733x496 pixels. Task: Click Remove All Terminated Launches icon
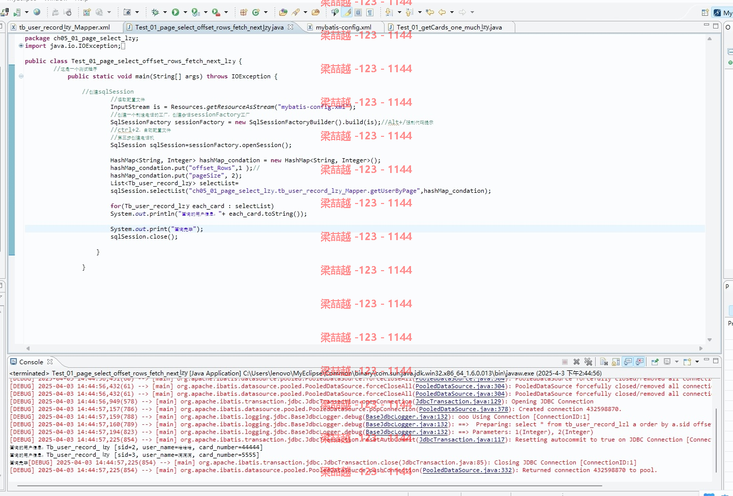pos(588,362)
